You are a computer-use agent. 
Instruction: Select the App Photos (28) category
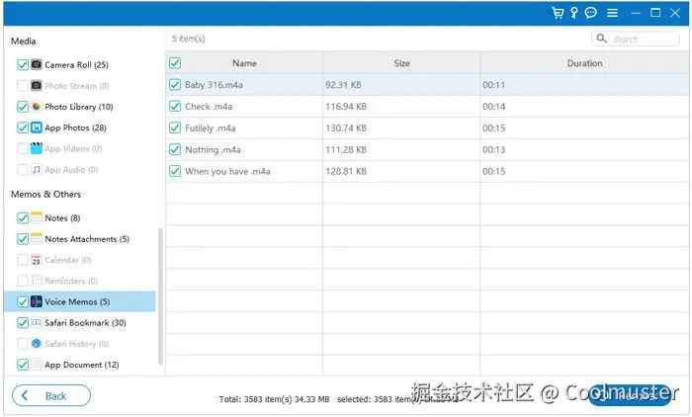tap(75, 128)
